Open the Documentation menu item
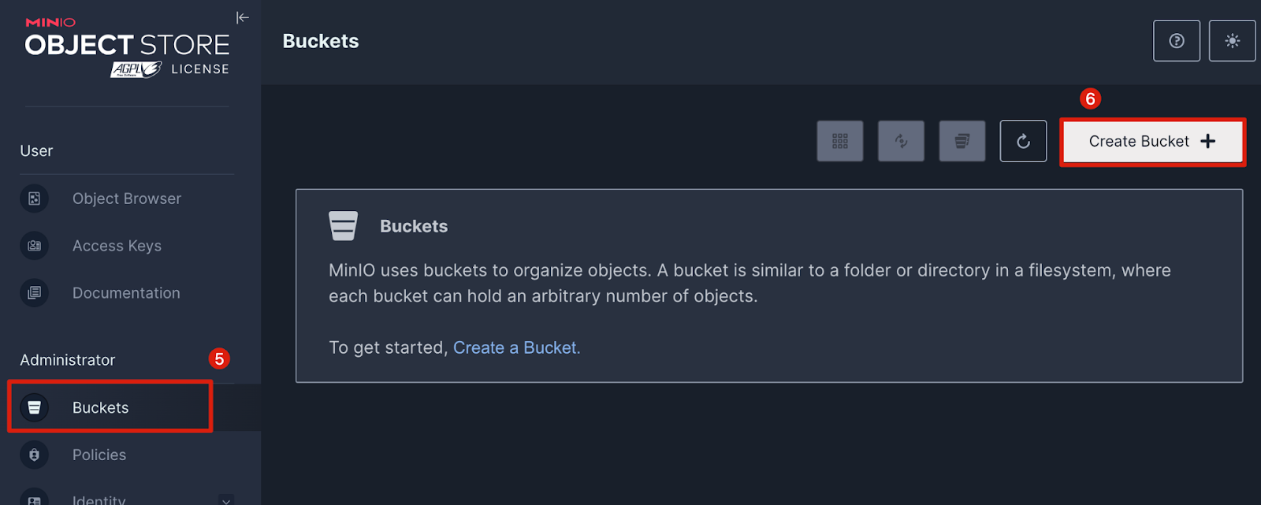 (x=126, y=293)
